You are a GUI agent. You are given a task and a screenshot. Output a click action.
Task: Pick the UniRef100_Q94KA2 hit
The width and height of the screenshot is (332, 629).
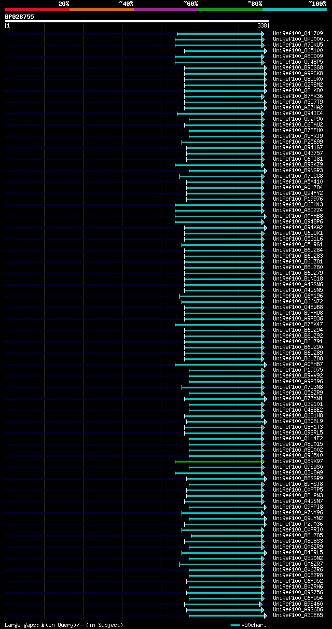click(x=298, y=228)
